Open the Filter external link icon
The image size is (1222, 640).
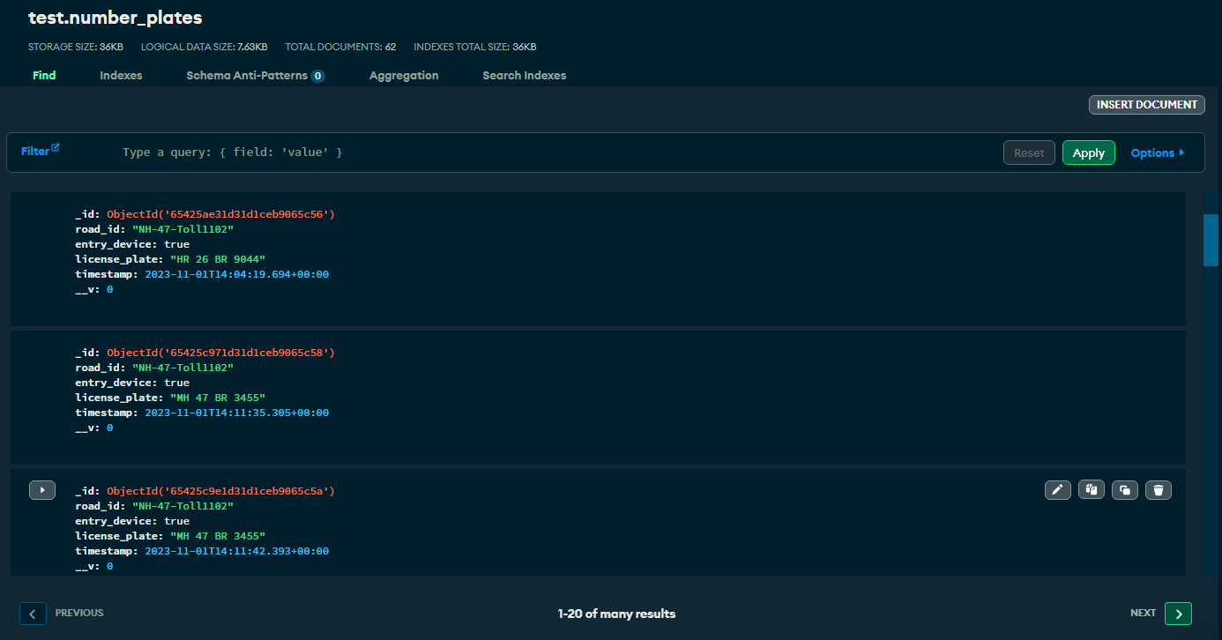[x=56, y=148]
